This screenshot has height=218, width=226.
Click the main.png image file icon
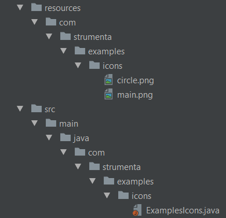point(108,94)
